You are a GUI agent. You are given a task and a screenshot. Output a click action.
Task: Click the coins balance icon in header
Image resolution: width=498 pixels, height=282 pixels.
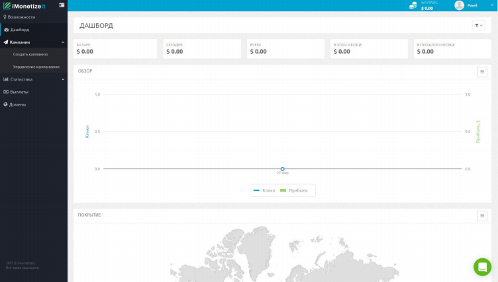[x=413, y=5]
